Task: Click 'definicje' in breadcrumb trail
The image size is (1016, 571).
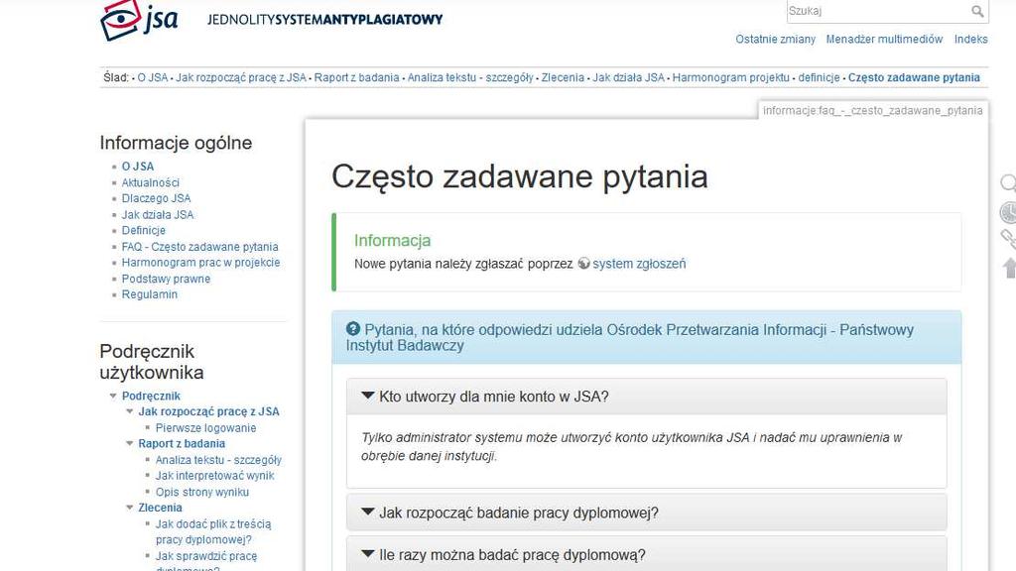Action: (819, 77)
